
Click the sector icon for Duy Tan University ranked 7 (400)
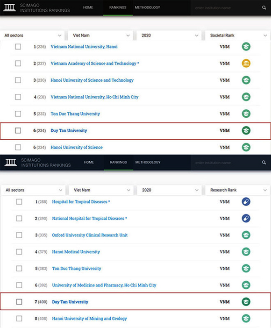pos(246,302)
